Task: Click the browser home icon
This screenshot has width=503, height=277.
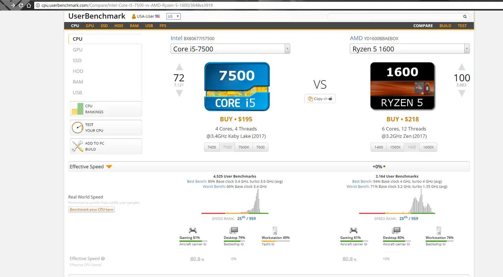Action: [x=29, y=5]
